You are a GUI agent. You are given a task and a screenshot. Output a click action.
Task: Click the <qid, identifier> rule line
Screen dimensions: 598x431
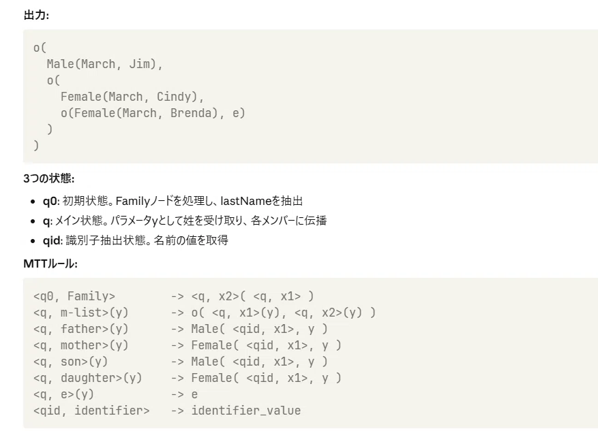tap(167, 411)
